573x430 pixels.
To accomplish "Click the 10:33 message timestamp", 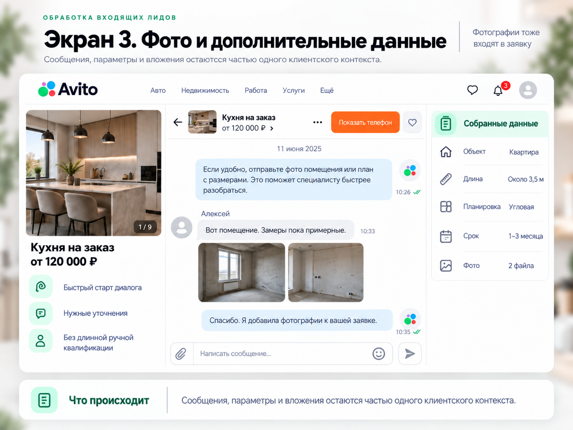I will pos(368,231).
